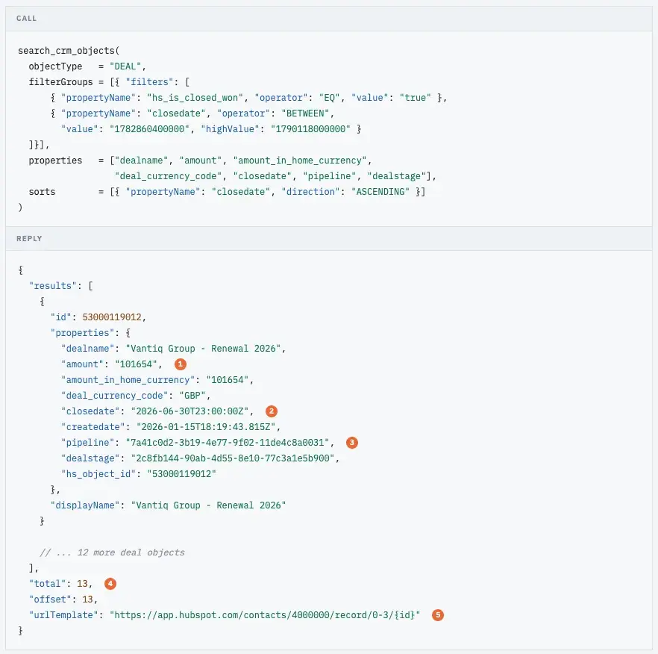658x654 pixels.
Task: Click the "1782860400000" timestamp value
Action: [150, 129]
